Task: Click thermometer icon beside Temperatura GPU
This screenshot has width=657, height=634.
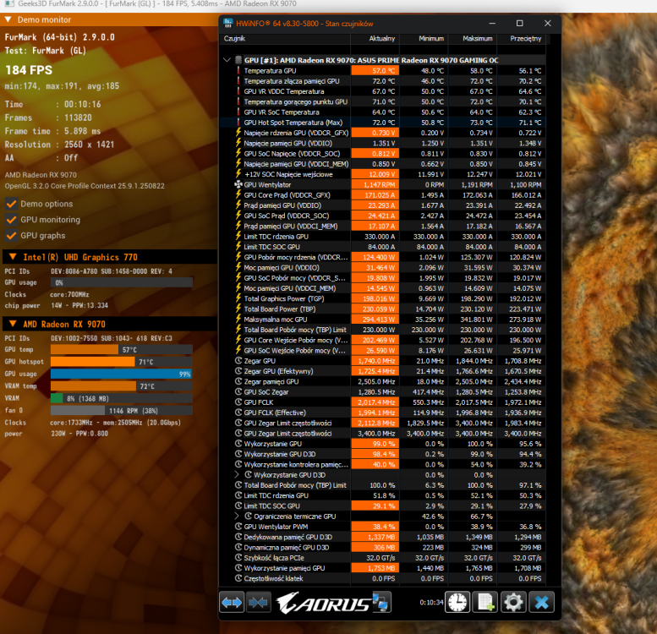Action: coord(238,71)
